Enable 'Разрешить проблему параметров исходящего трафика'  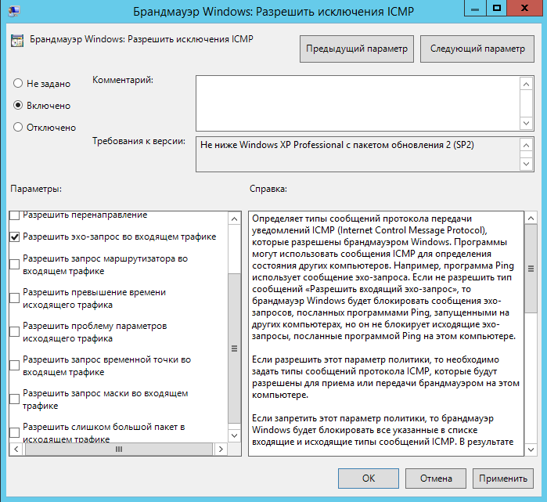click(x=14, y=331)
